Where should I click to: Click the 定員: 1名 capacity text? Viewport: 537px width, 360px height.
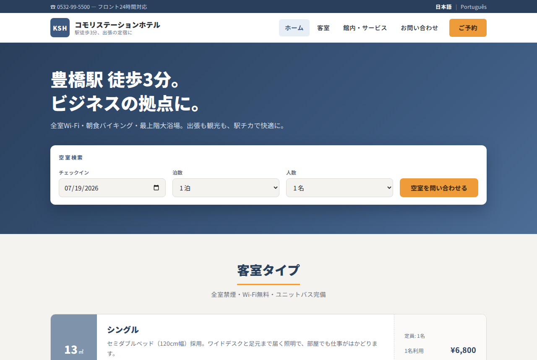click(414, 336)
